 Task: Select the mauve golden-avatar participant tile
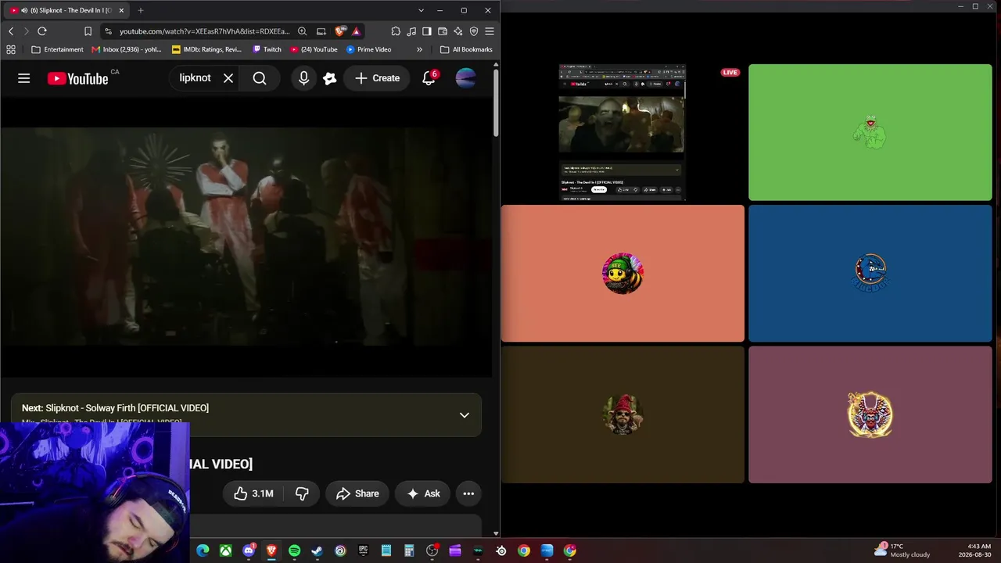870,414
